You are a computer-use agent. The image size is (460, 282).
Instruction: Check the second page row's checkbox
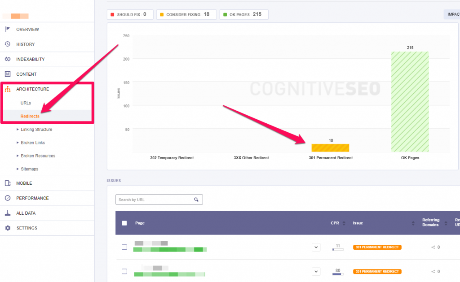(x=124, y=271)
